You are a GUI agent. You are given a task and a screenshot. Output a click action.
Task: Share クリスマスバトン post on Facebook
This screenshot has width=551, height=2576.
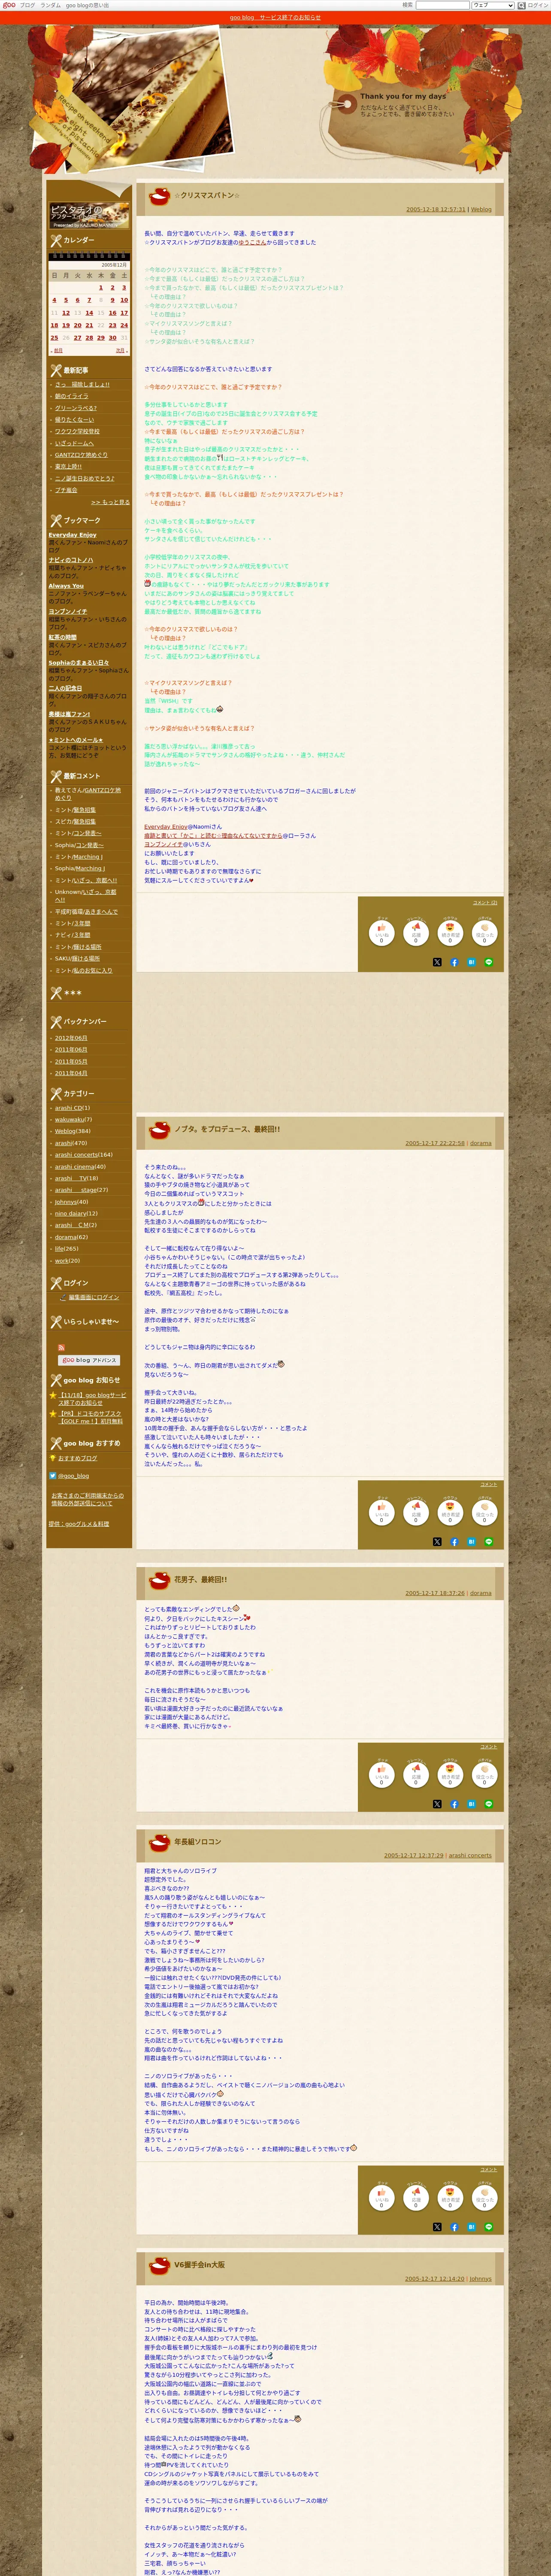point(454,962)
